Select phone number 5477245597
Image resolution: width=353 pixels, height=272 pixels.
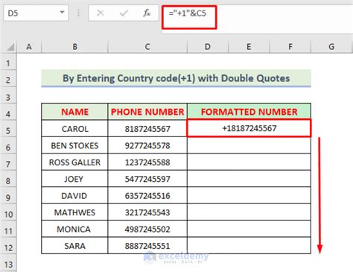coord(147,179)
